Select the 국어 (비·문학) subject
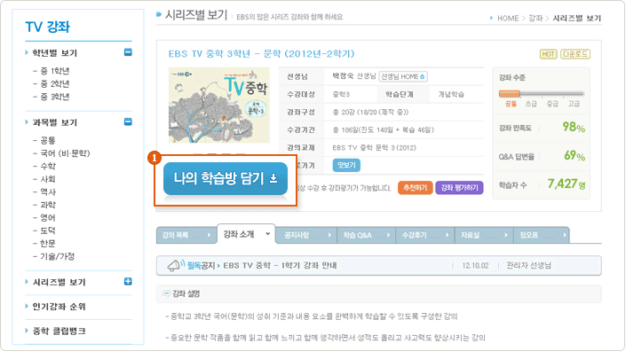 pos(65,153)
